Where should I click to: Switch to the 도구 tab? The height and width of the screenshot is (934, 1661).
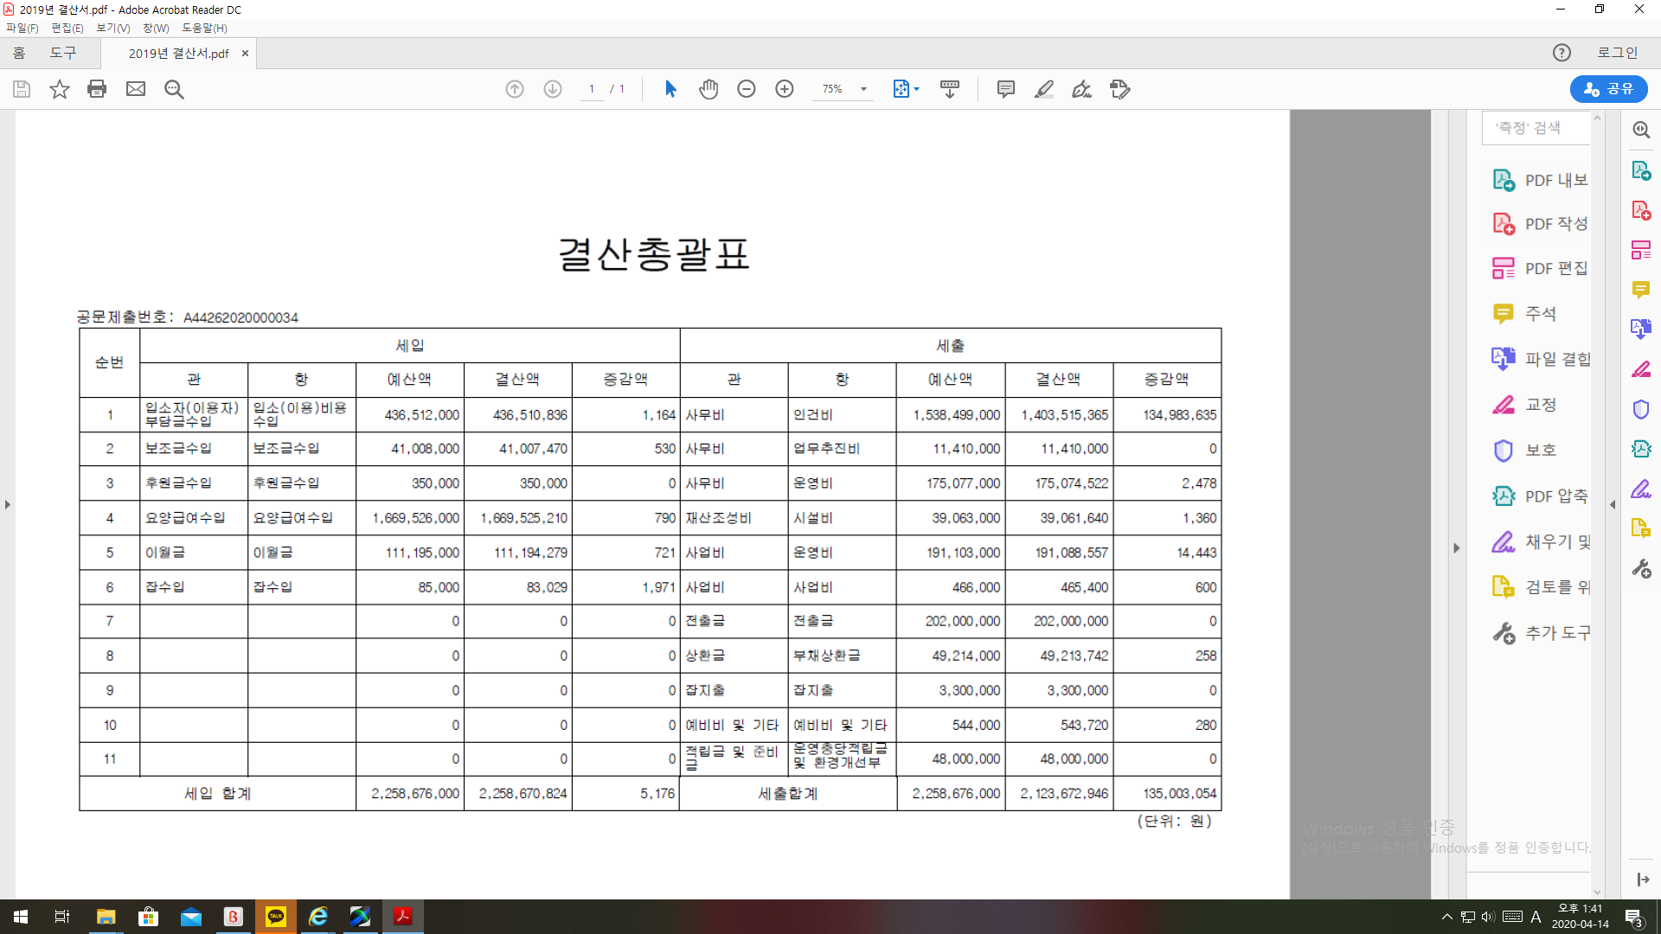coord(63,53)
